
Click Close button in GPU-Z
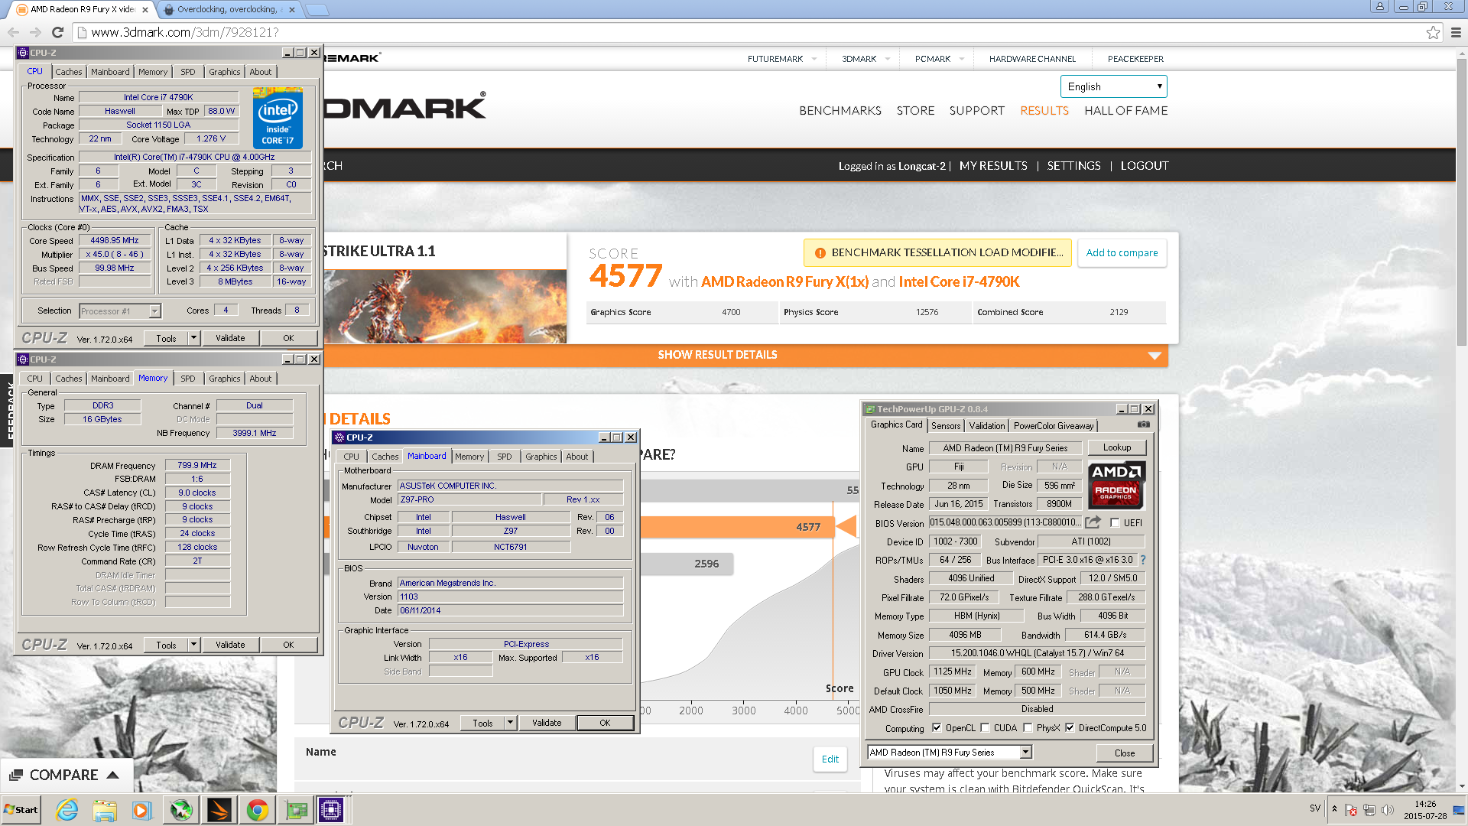tap(1124, 753)
